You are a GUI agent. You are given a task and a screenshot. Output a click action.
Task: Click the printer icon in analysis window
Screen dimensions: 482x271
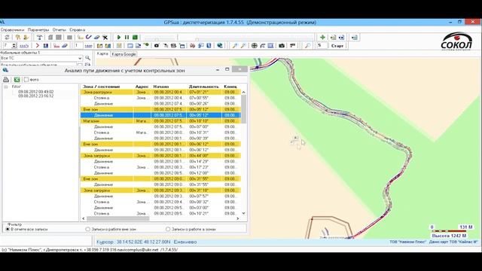pyautogui.click(x=6, y=80)
